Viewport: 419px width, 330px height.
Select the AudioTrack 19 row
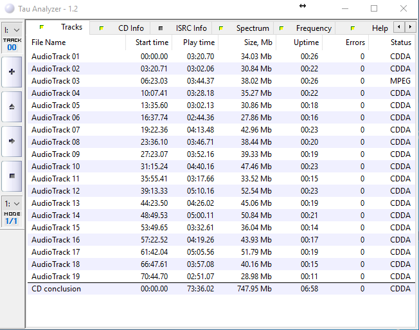(x=221, y=277)
